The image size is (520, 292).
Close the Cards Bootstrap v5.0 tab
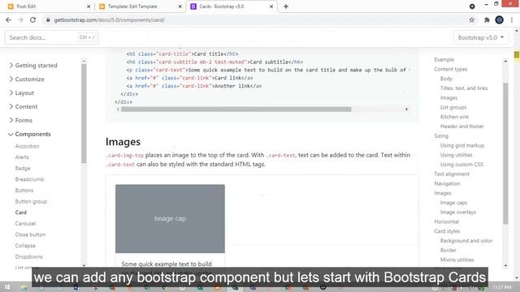pos(271,6)
